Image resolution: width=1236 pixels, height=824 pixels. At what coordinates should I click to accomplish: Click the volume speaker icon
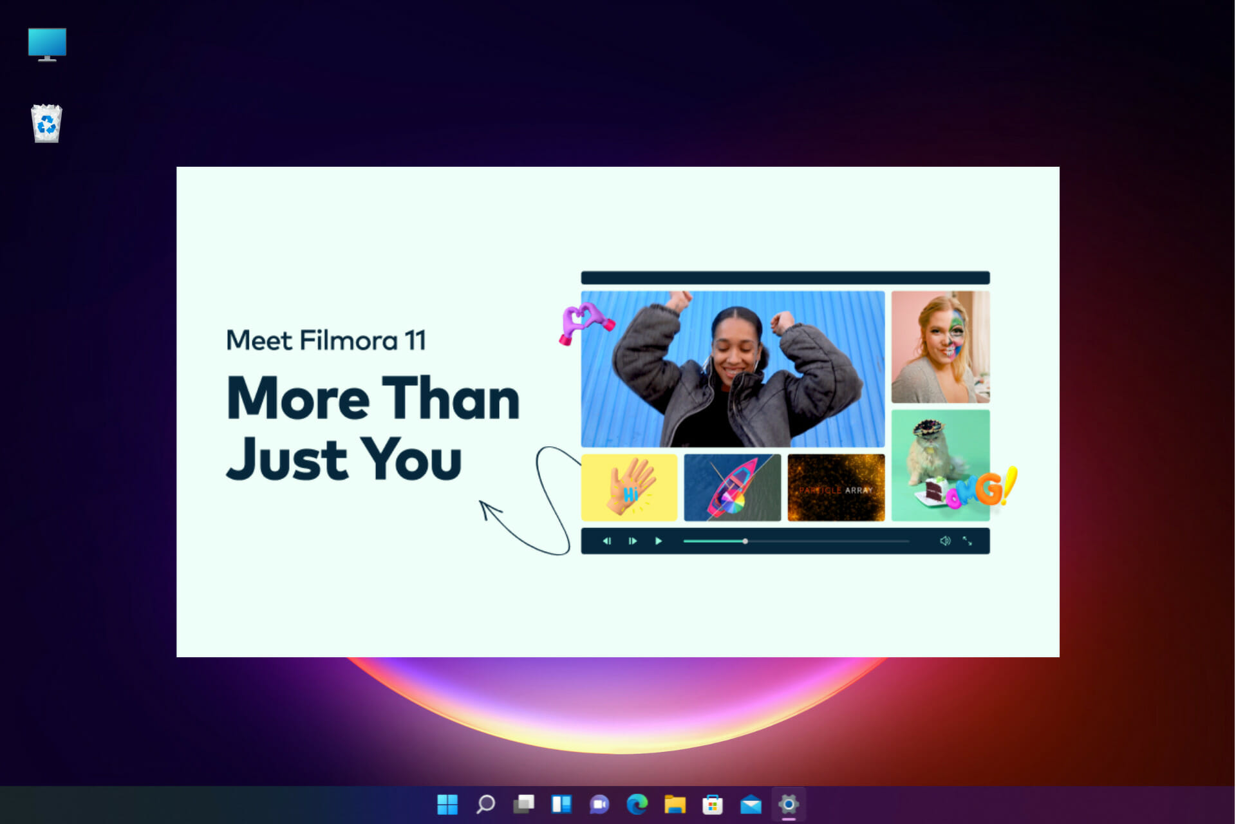pyautogui.click(x=945, y=541)
